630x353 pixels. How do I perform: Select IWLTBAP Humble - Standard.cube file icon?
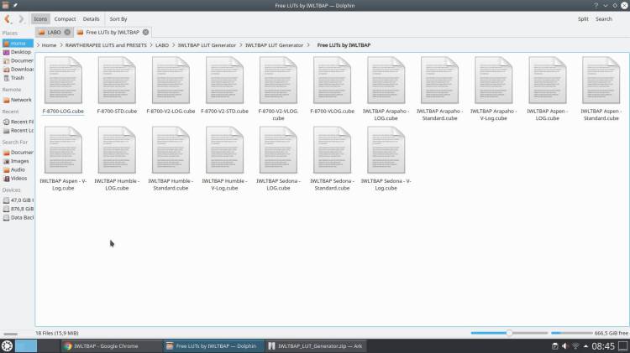(x=171, y=149)
